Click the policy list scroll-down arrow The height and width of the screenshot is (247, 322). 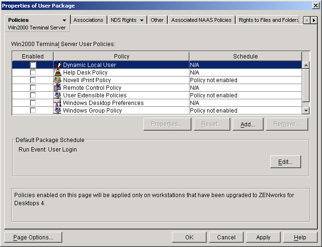(x=306, y=111)
